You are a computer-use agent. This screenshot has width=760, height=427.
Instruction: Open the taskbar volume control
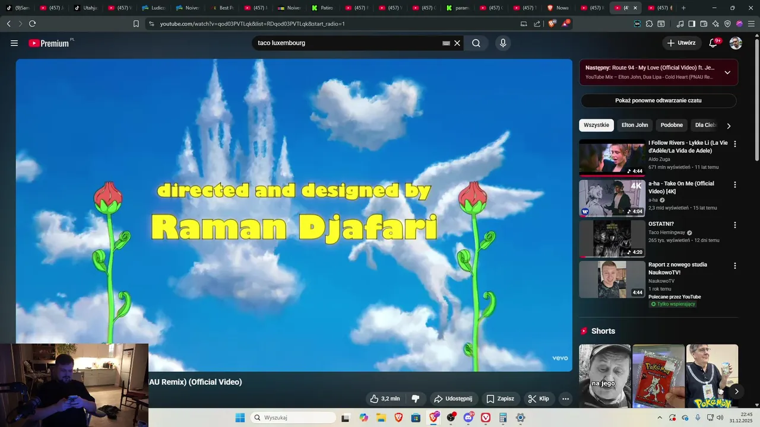[720, 418]
